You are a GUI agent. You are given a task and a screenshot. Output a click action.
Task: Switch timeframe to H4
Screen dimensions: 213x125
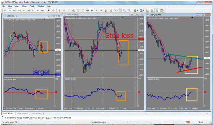[29, 11]
